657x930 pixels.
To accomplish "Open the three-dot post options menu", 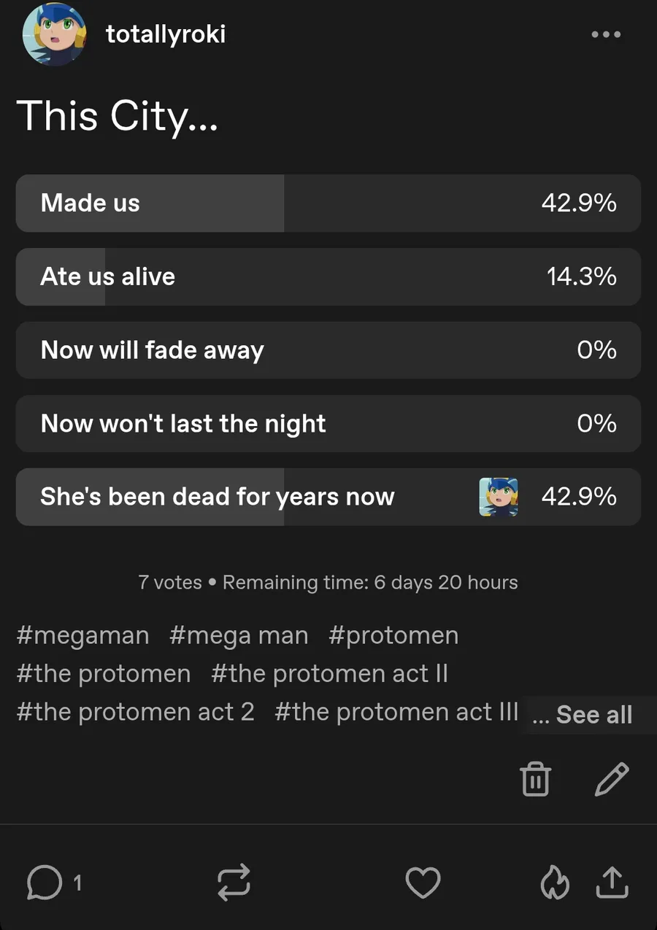I will pos(606,34).
